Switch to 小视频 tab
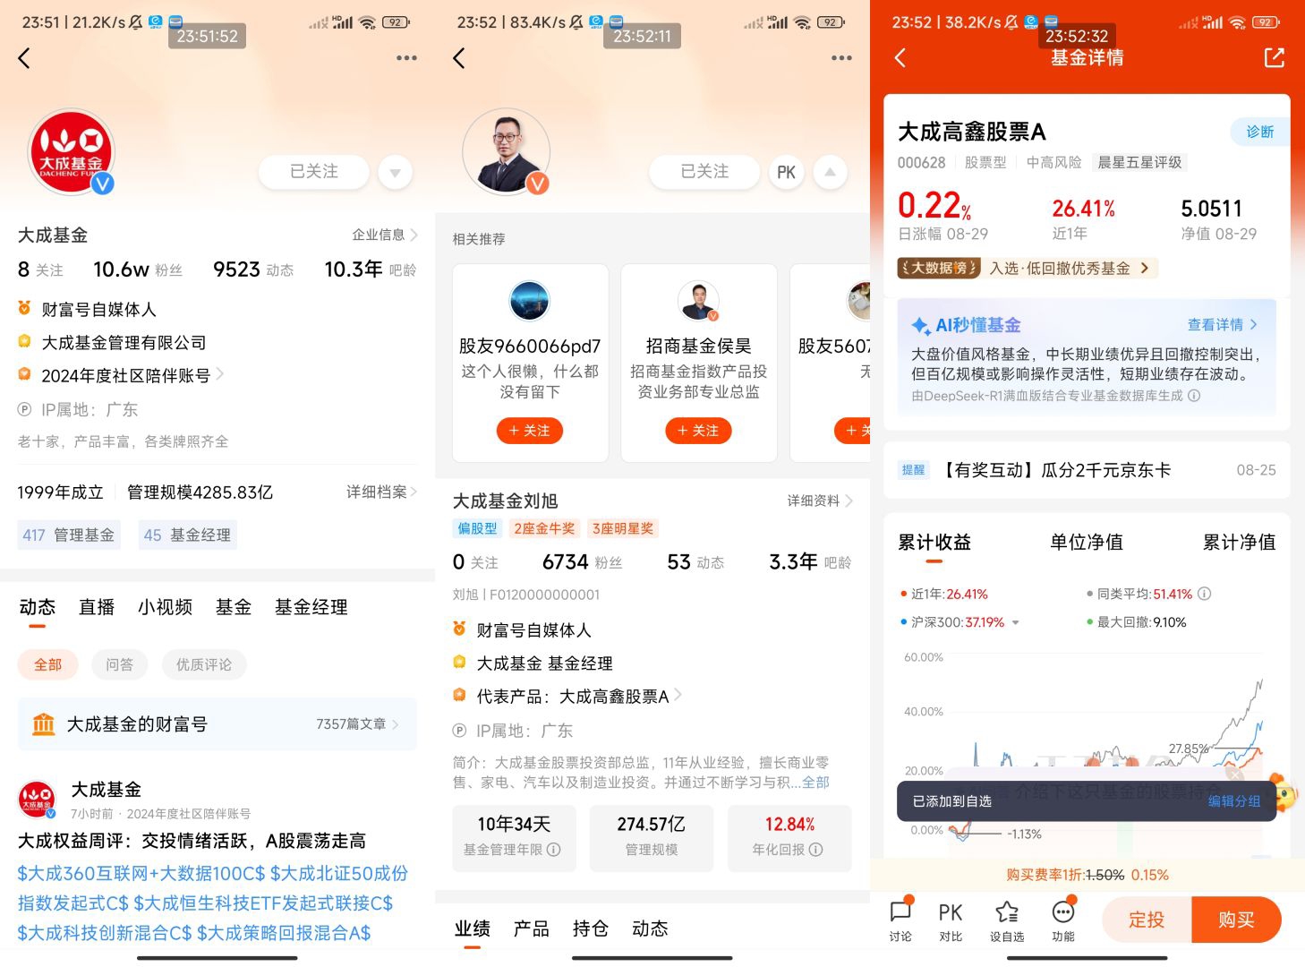Image resolution: width=1305 pixels, height=967 pixels. point(165,607)
